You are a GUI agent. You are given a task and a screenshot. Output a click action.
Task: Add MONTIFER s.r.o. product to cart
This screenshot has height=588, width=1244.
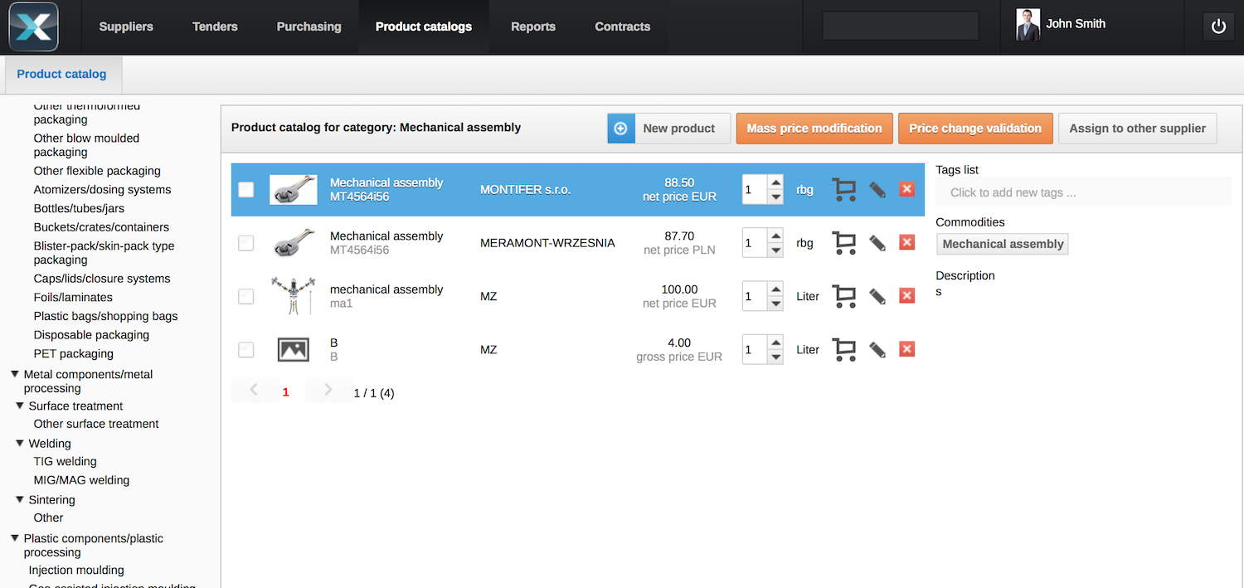point(844,190)
